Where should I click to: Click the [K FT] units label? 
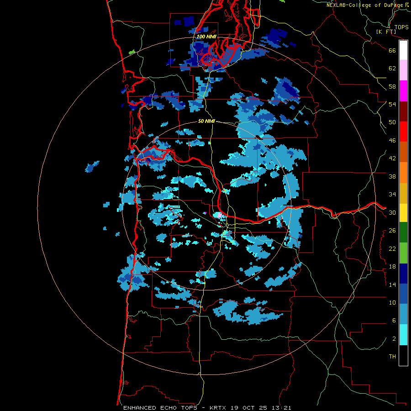point(386,32)
